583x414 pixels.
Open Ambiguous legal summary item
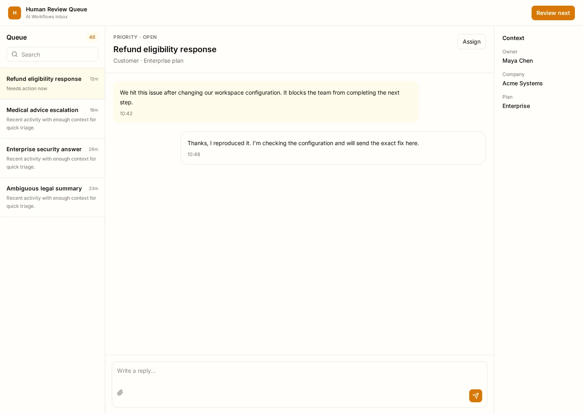coord(52,197)
